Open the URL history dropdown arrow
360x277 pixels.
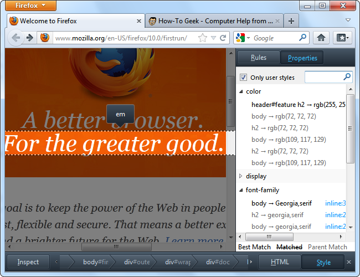[214, 38]
